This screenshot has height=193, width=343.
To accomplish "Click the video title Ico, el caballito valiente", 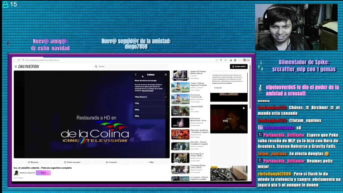I will (x=43, y=168).
